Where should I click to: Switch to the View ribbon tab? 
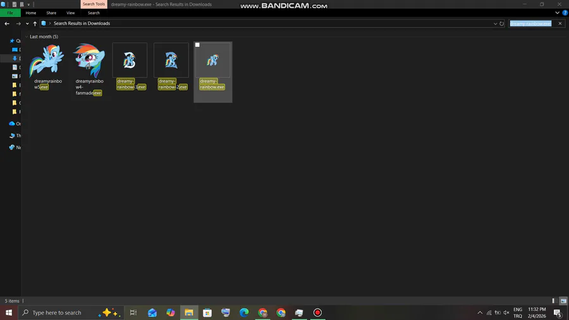(x=70, y=13)
